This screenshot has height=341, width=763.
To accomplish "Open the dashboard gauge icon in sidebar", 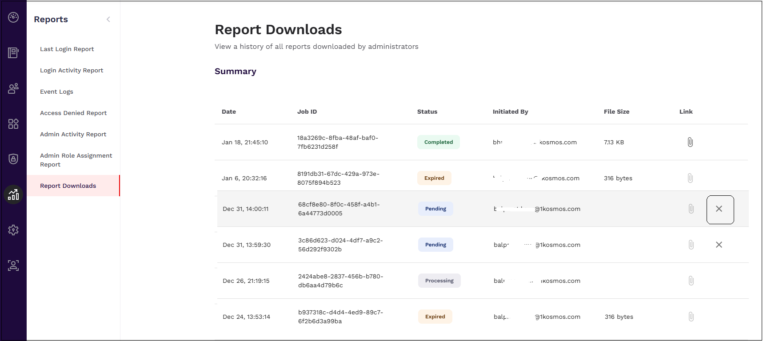I will click(13, 17).
